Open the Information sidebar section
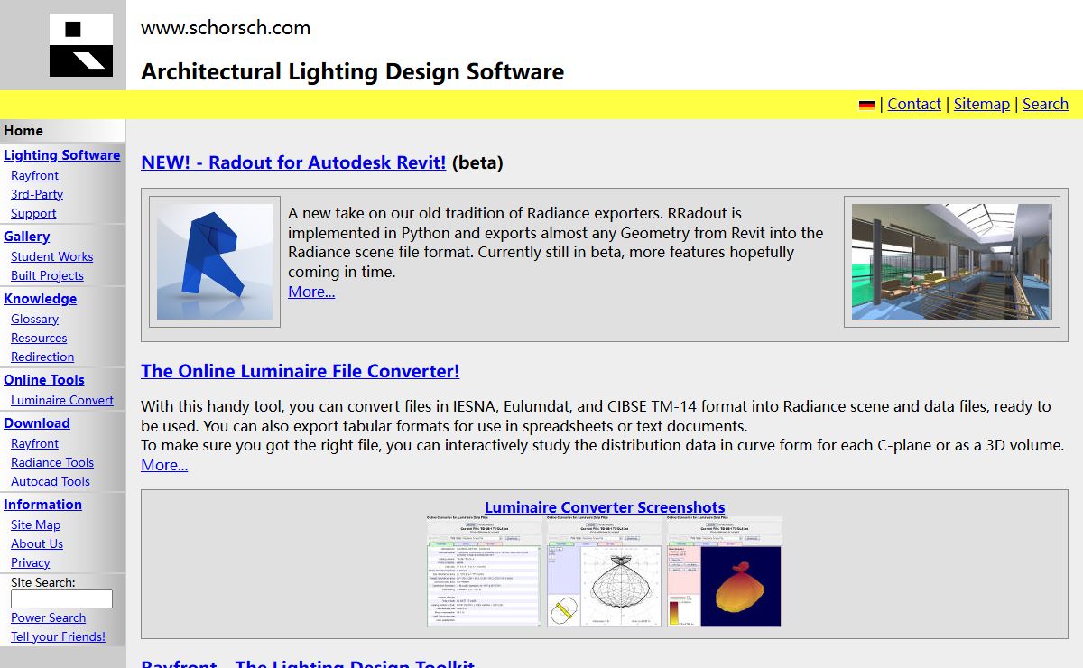 (42, 505)
